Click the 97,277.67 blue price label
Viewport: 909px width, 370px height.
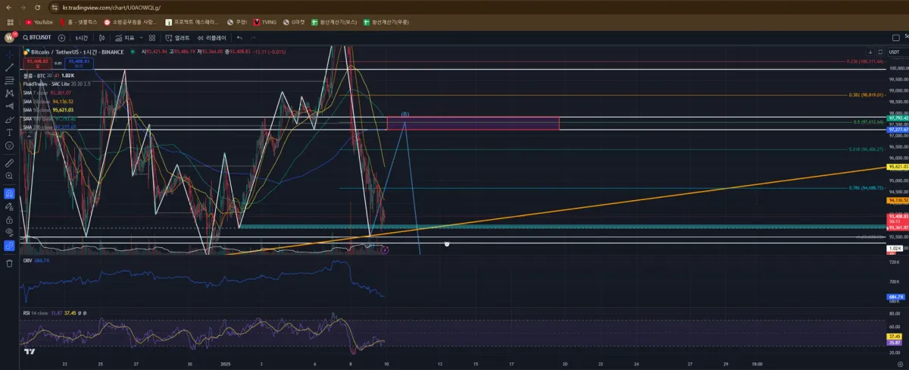click(x=898, y=130)
